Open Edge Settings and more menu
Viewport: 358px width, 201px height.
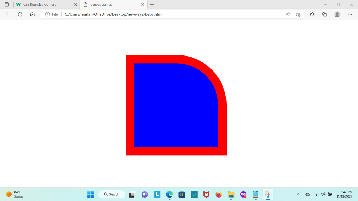pyautogui.click(x=350, y=14)
